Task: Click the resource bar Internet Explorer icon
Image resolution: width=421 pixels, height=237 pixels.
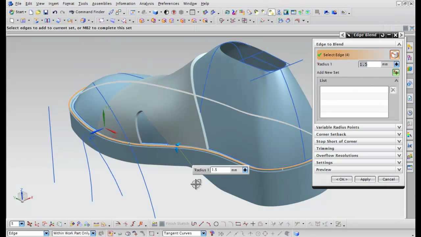Action: [409, 98]
